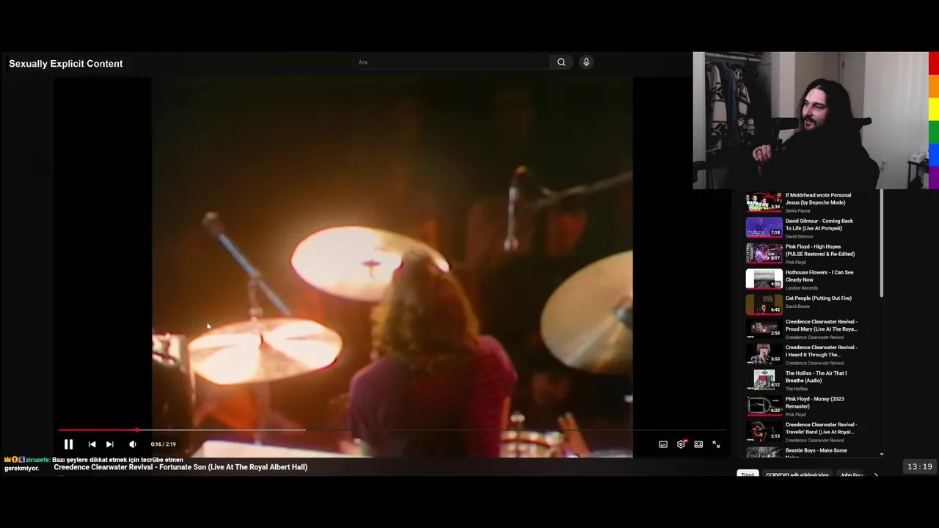Click 'David Bowie' channel name

(x=797, y=307)
